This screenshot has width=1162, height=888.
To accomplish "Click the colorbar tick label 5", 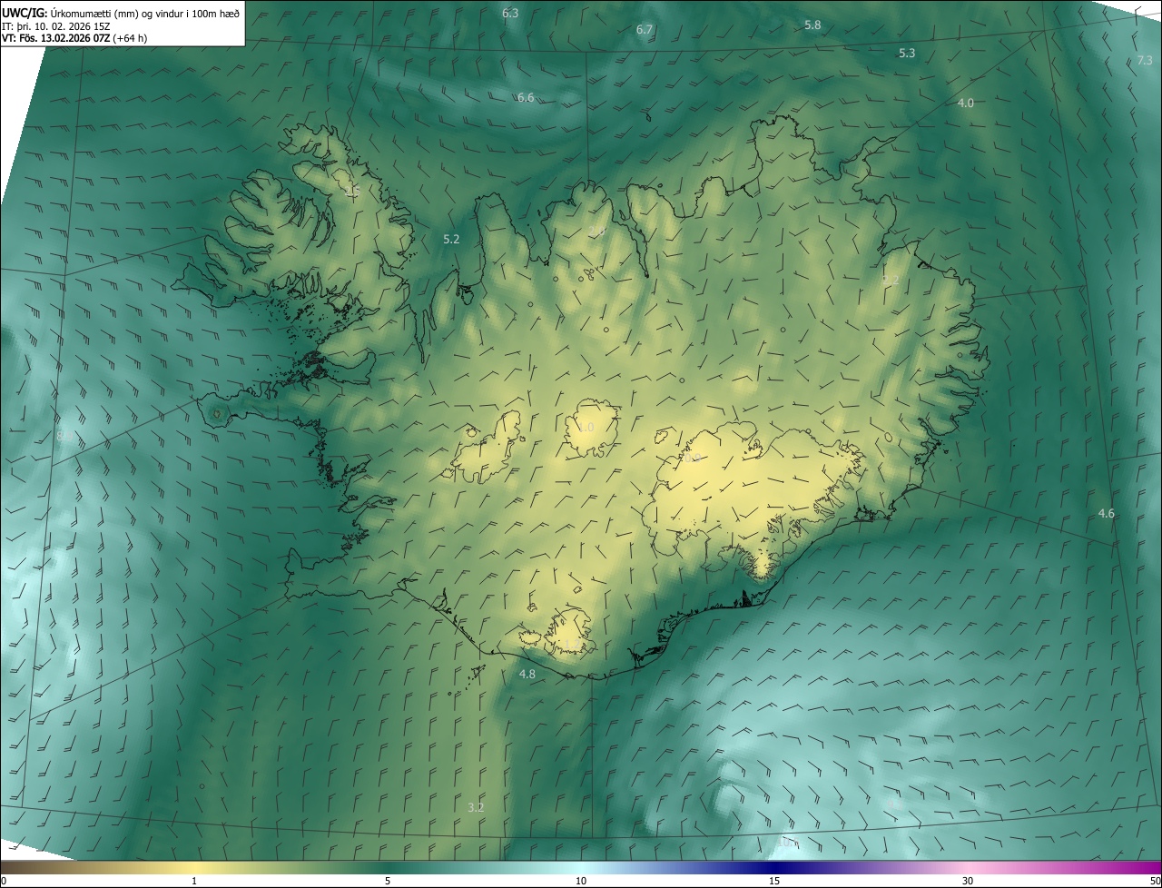I will click(x=388, y=882).
